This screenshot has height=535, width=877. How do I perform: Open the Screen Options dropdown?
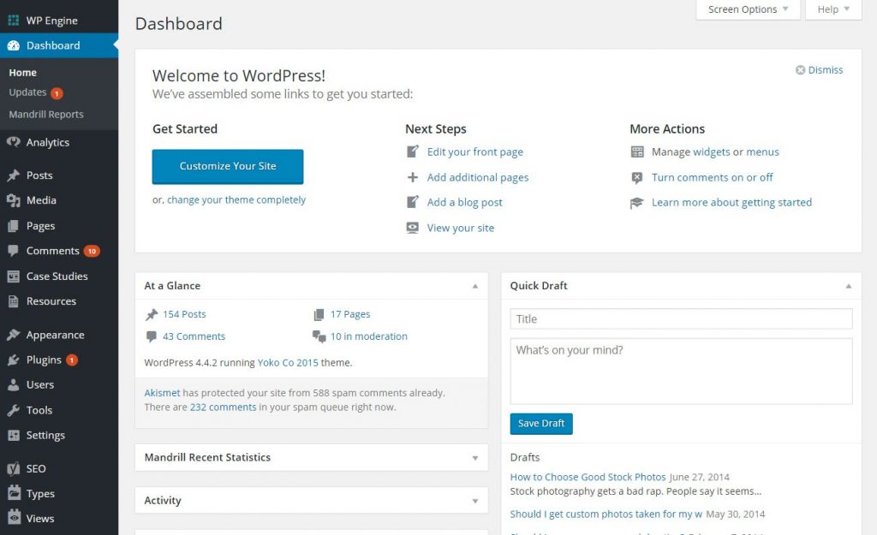pyautogui.click(x=746, y=9)
